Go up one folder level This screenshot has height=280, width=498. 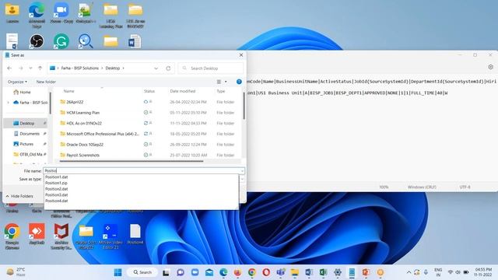(x=40, y=68)
